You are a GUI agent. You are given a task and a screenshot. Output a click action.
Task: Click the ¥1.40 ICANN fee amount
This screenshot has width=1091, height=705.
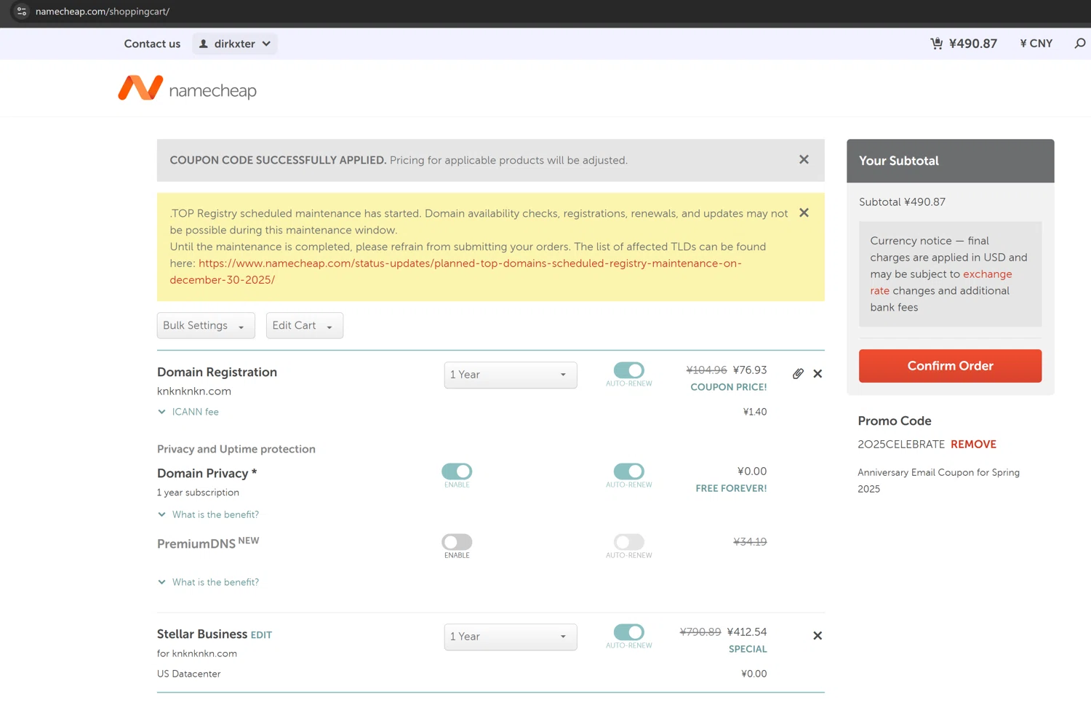(x=755, y=412)
